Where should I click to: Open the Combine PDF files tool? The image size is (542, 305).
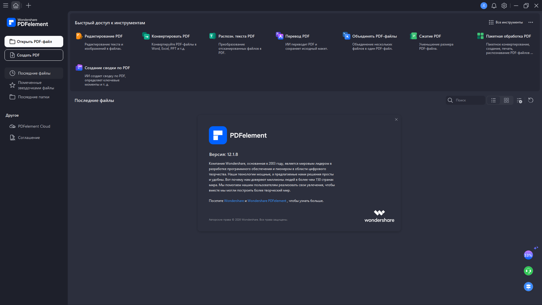pos(346,36)
